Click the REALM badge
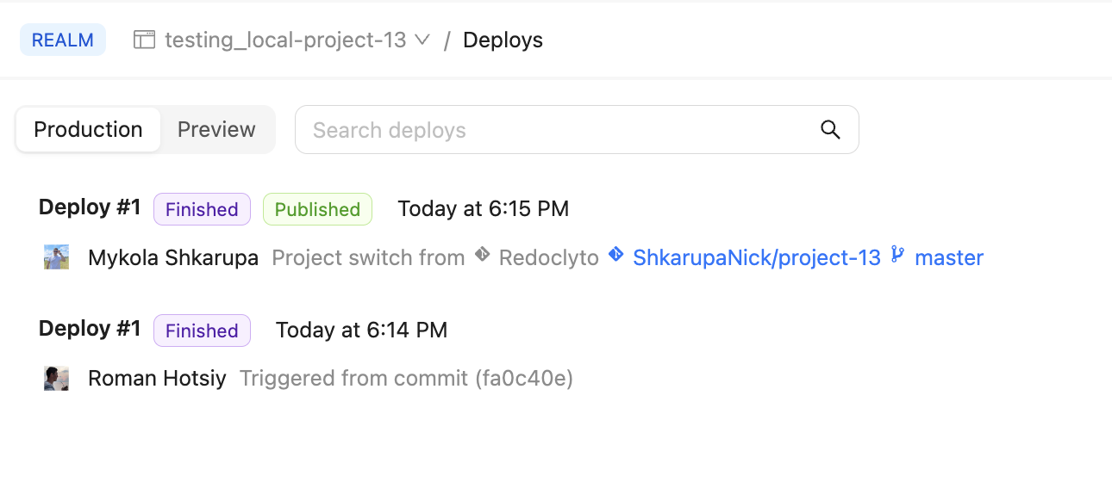This screenshot has width=1112, height=482. pos(63,40)
